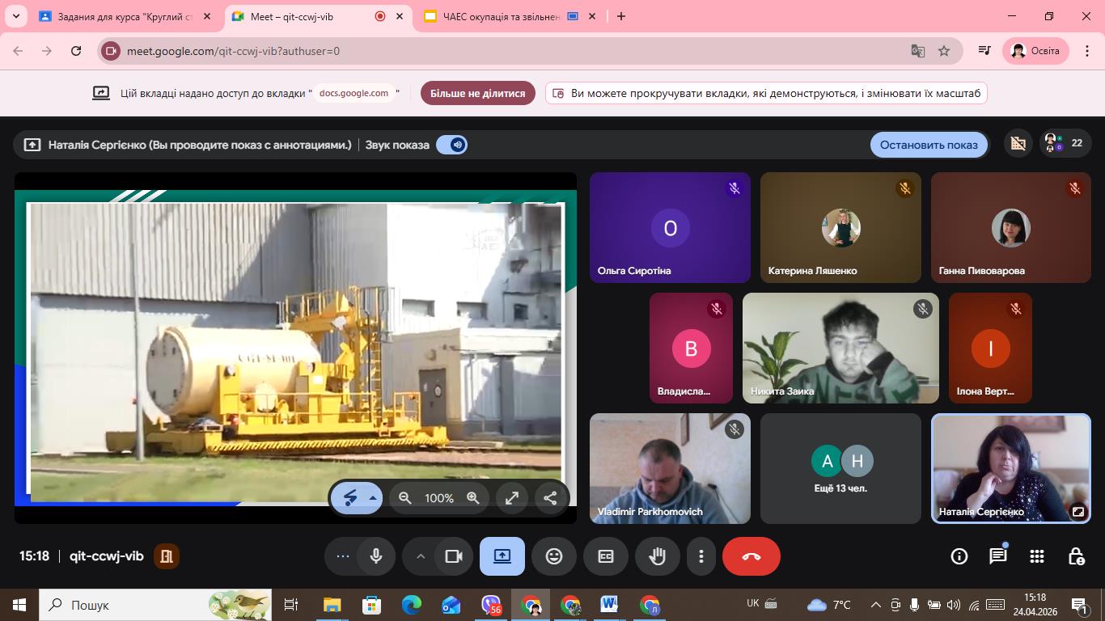The height and width of the screenshot is (621, 1105).
Task: Raise hand in the meeting
Action: coord(657,556)
